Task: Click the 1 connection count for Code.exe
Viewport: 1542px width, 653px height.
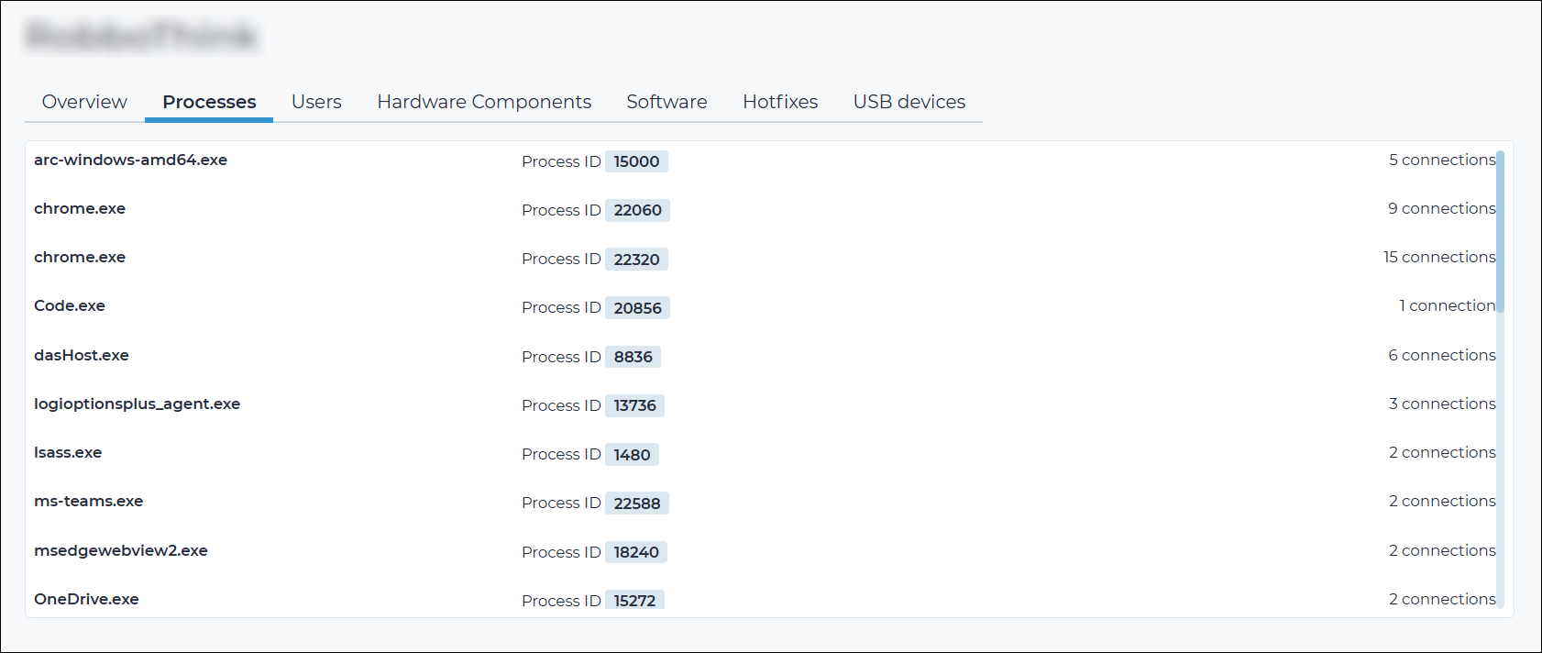Action: 1448,305
